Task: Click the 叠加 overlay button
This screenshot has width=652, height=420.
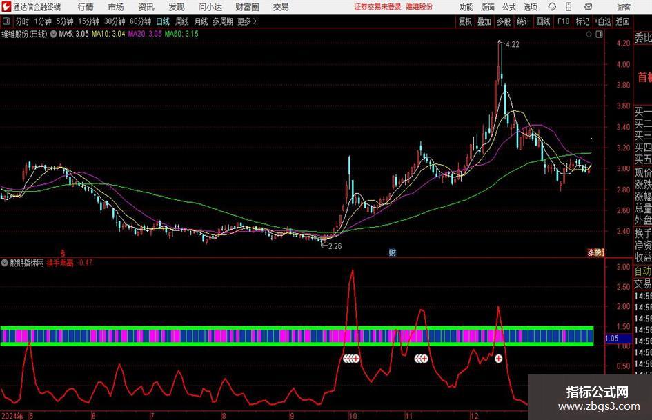Action: 484,21
